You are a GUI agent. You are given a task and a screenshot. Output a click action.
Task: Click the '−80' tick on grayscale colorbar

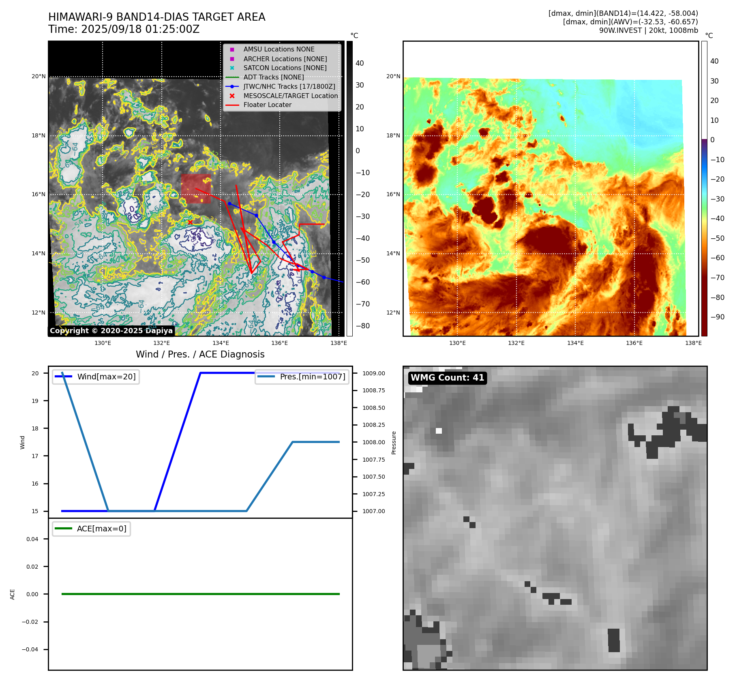pyautogui.click(x=363, y=326)
